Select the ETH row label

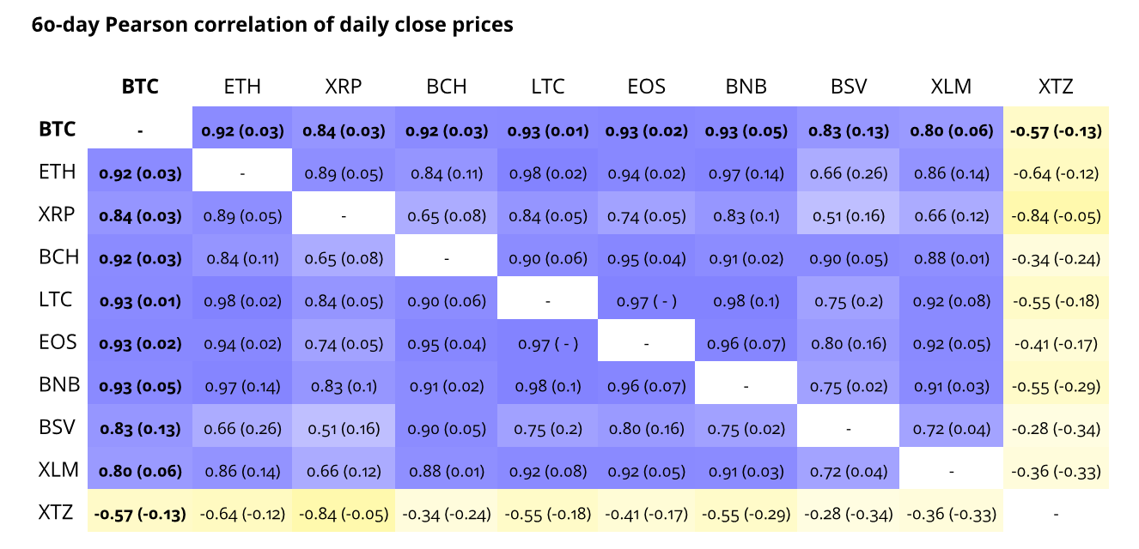tap(58, 172)
